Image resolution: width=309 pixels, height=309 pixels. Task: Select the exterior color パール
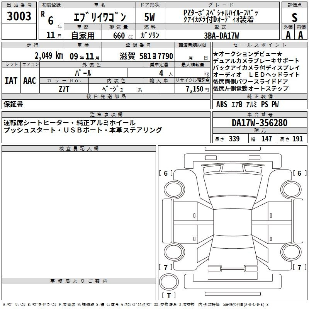click(83, 73)
